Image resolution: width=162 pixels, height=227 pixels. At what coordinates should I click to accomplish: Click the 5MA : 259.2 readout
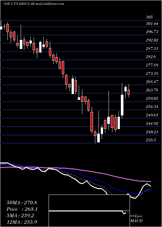(20, 216)
